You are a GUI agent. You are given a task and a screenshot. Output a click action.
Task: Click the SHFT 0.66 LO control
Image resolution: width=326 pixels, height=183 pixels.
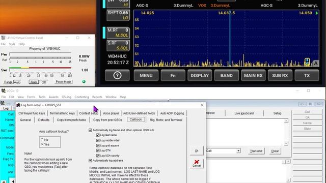point(118,15)
